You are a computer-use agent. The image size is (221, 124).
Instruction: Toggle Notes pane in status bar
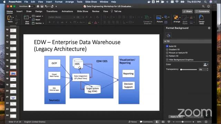(x=133, y=122)
